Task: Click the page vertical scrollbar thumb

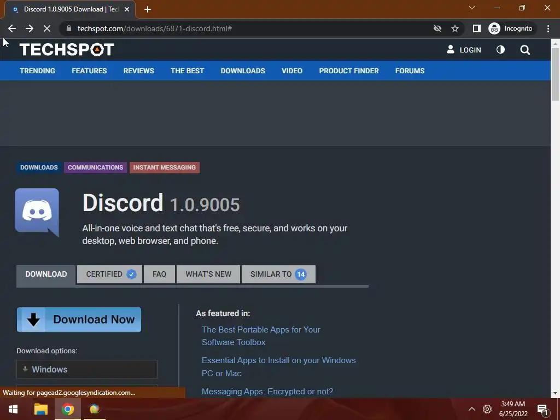Action: 555,74
